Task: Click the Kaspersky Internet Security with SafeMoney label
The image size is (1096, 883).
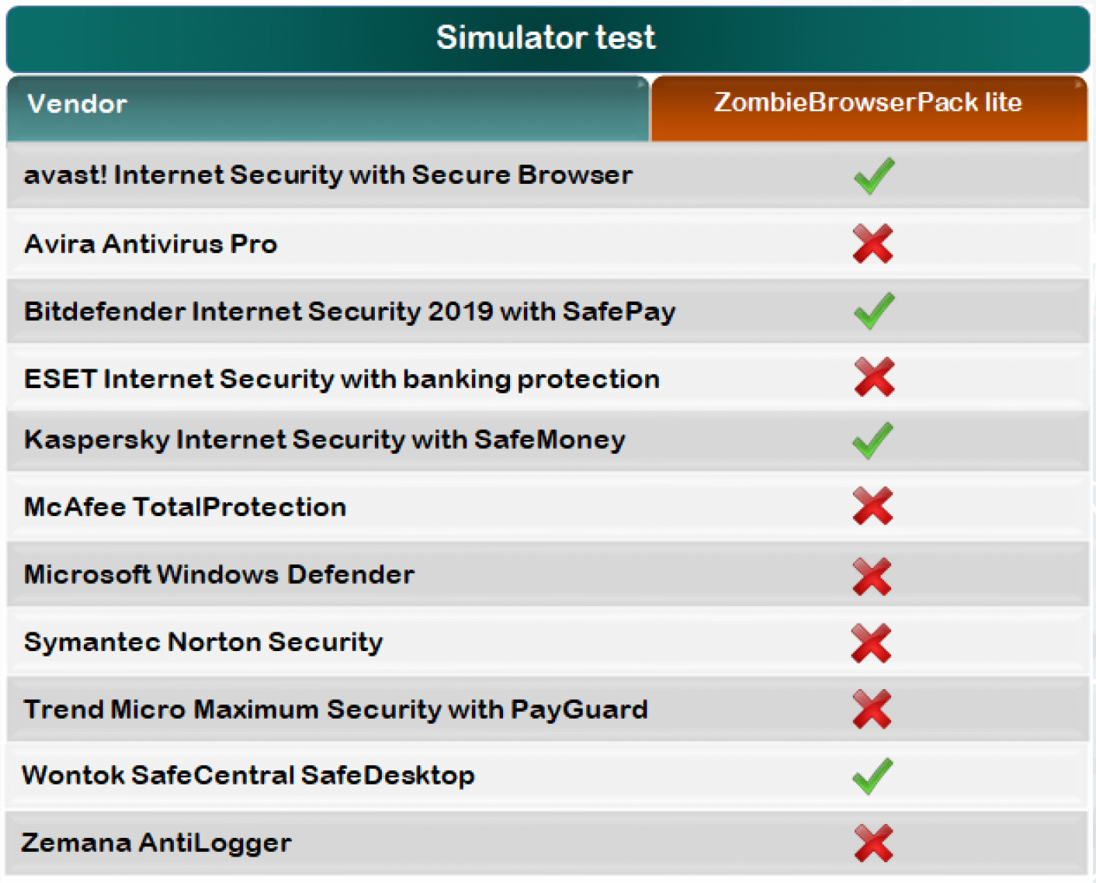Action: click(324, 440)
